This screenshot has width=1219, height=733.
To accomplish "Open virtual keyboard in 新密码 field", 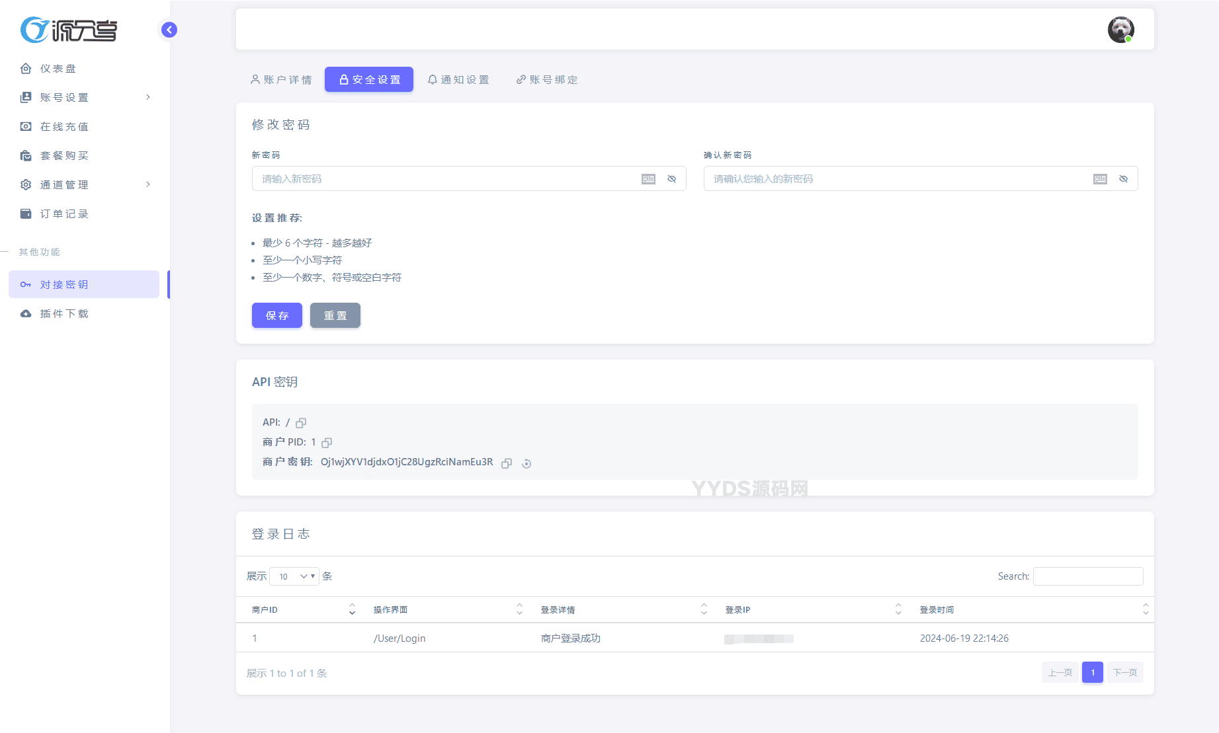I will 648,179.
